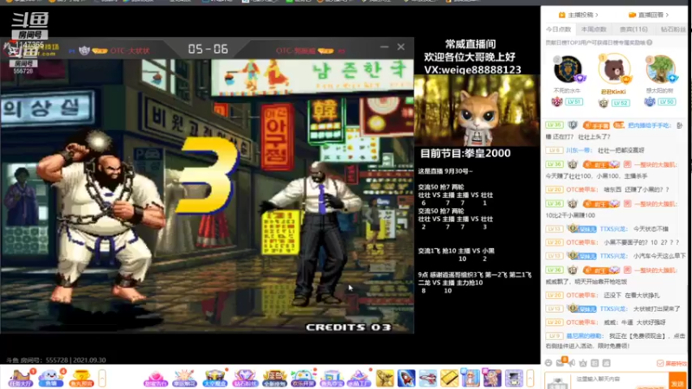Expand the left activity icons arrow
Viewport: 692px width, 389px height.
[102, 379]
